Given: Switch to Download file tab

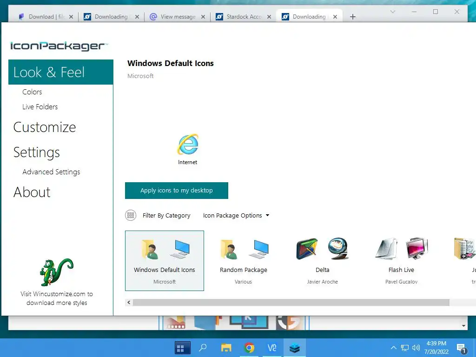Looking at the screenshot, I should (x=46, y=17).
